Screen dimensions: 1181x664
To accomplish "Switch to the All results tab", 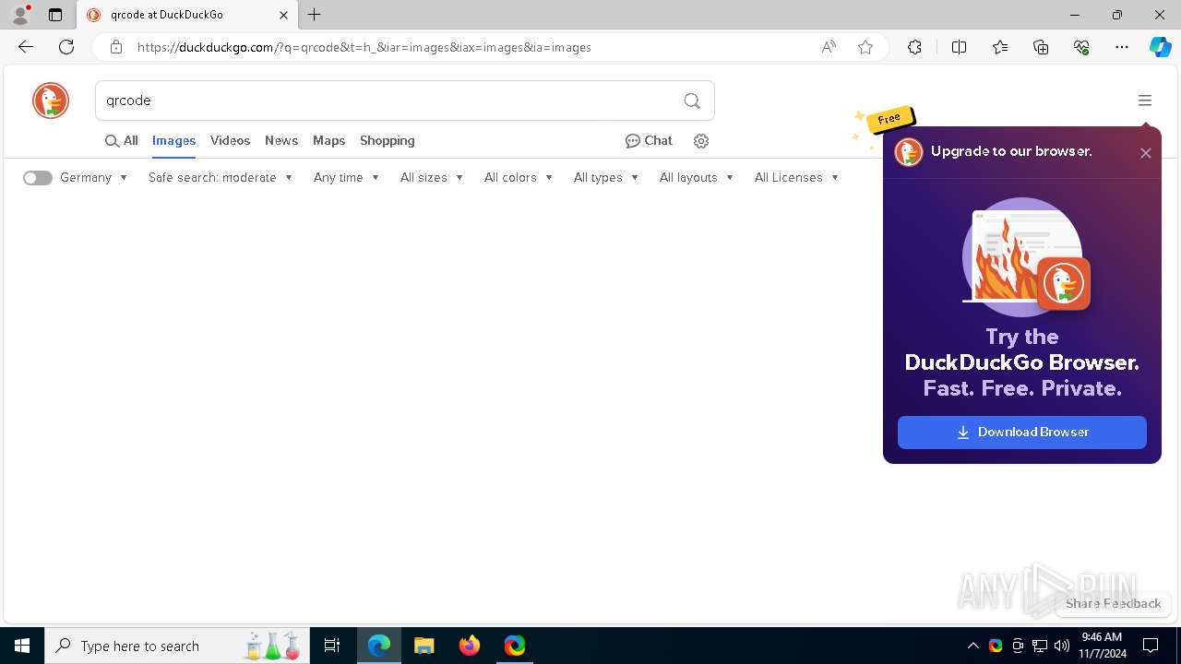I will click(122, 141).
